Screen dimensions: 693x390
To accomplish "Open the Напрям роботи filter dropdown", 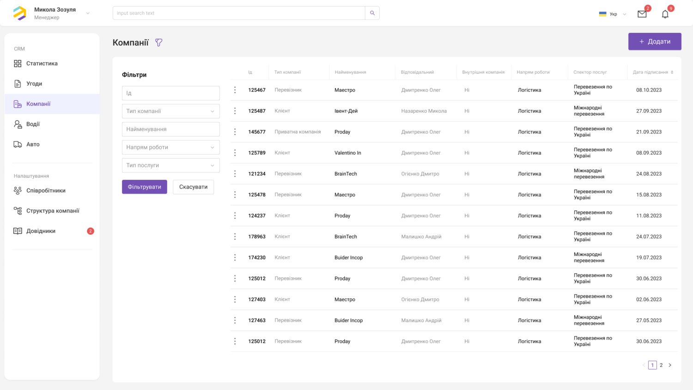I will tap(171, 147).
